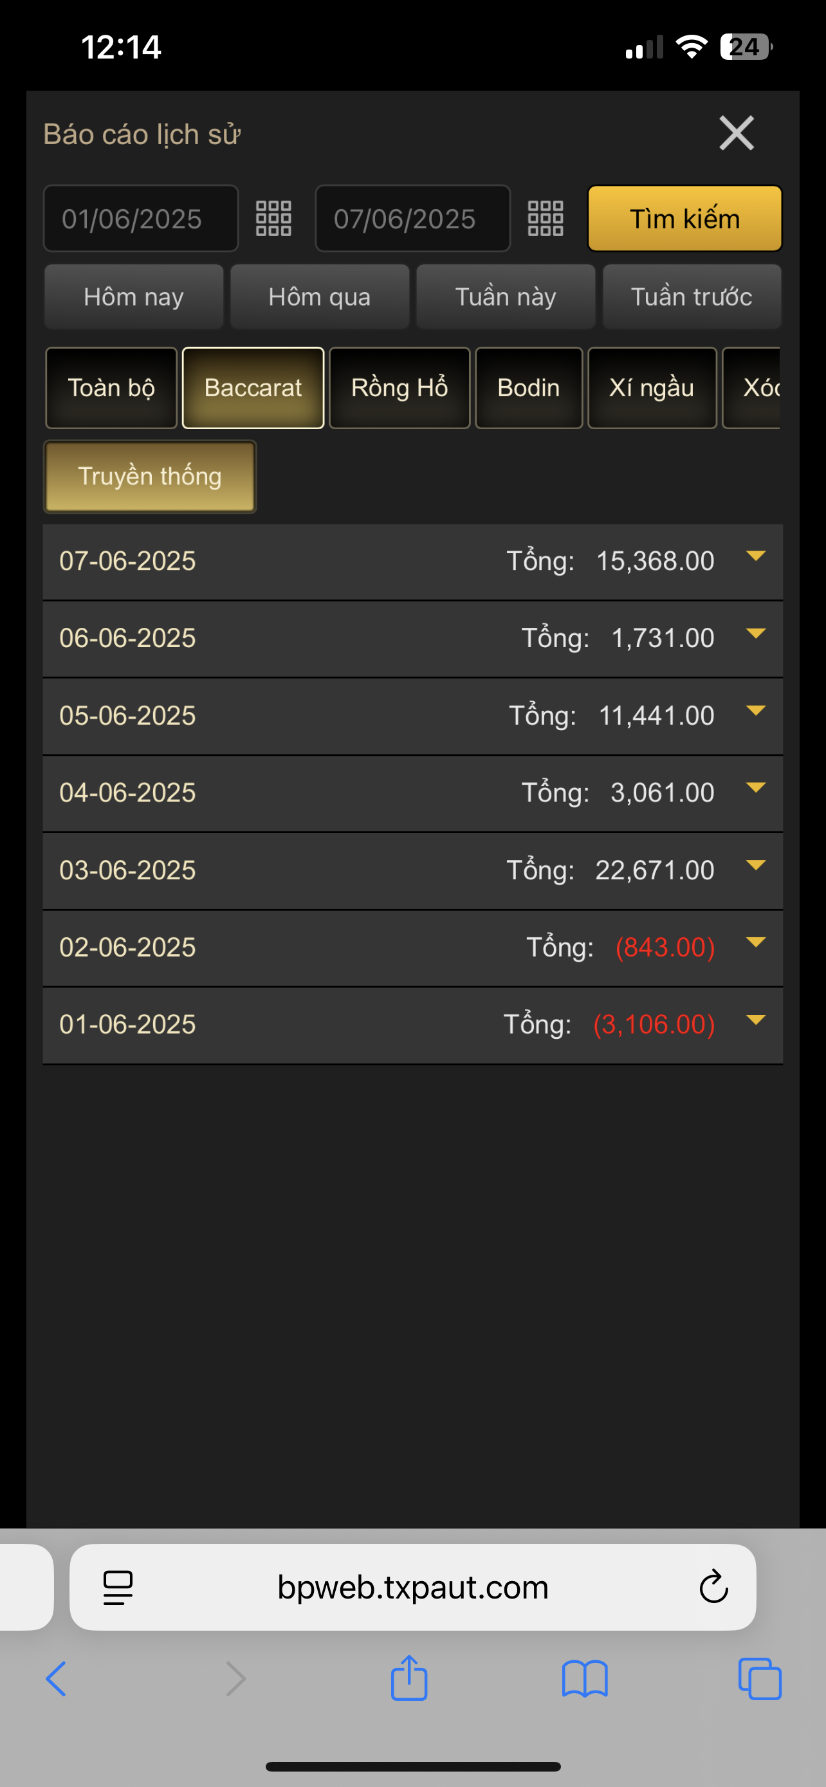Show Safari open tabs overview

click(x=760, y=1679)
